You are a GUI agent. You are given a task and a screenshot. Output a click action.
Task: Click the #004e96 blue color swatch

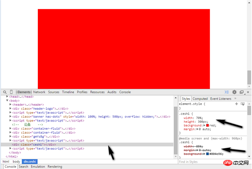click(x=208, y=154)
